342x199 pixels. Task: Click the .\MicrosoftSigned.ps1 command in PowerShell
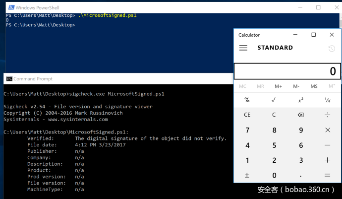108,15
